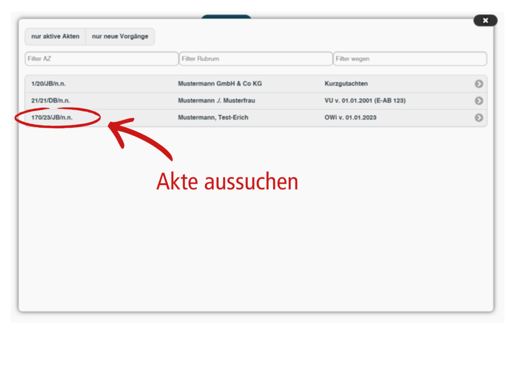Click the arrow icon on the 21/21/DB/n.n. row
This screenshot has height=382, width=510.
[x=479, y=101]
